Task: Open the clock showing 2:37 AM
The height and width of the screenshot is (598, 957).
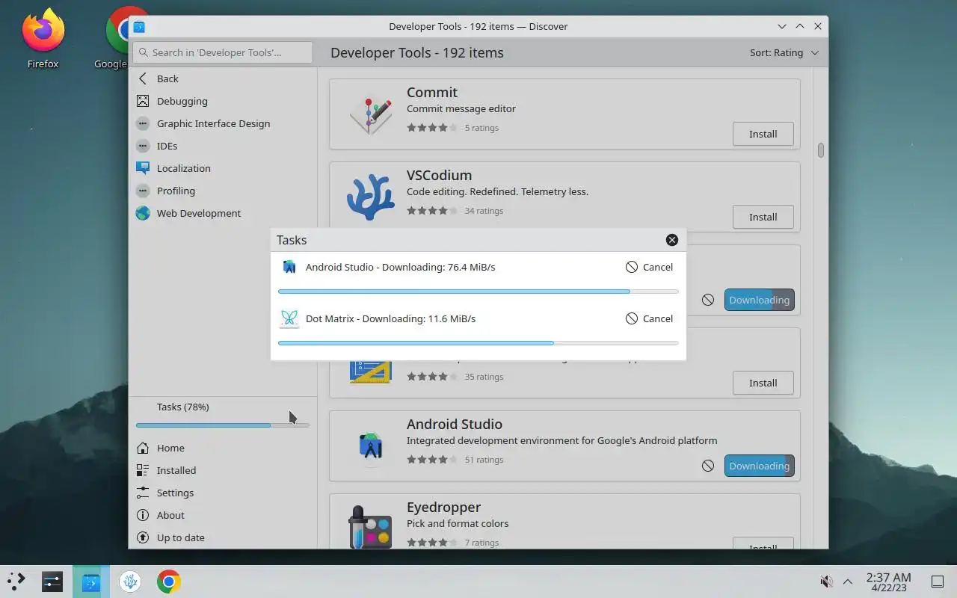Action: (888, 582)
